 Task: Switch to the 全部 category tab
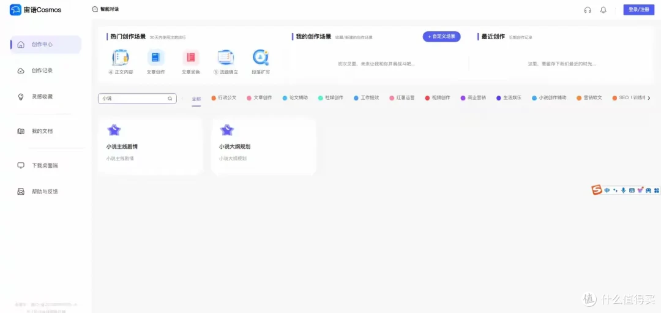[196, 99]
